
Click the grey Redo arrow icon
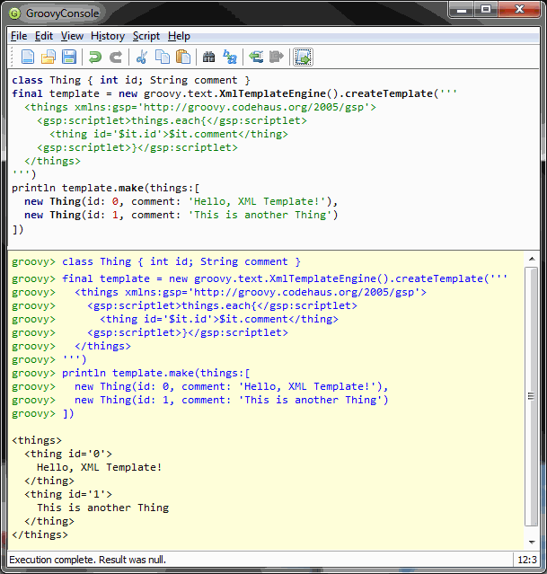click(116, 57)
